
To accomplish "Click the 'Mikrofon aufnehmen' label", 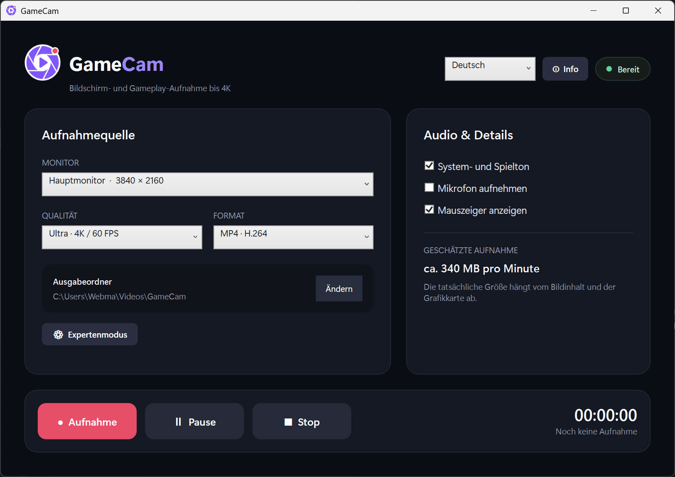I will pos(482,188).
